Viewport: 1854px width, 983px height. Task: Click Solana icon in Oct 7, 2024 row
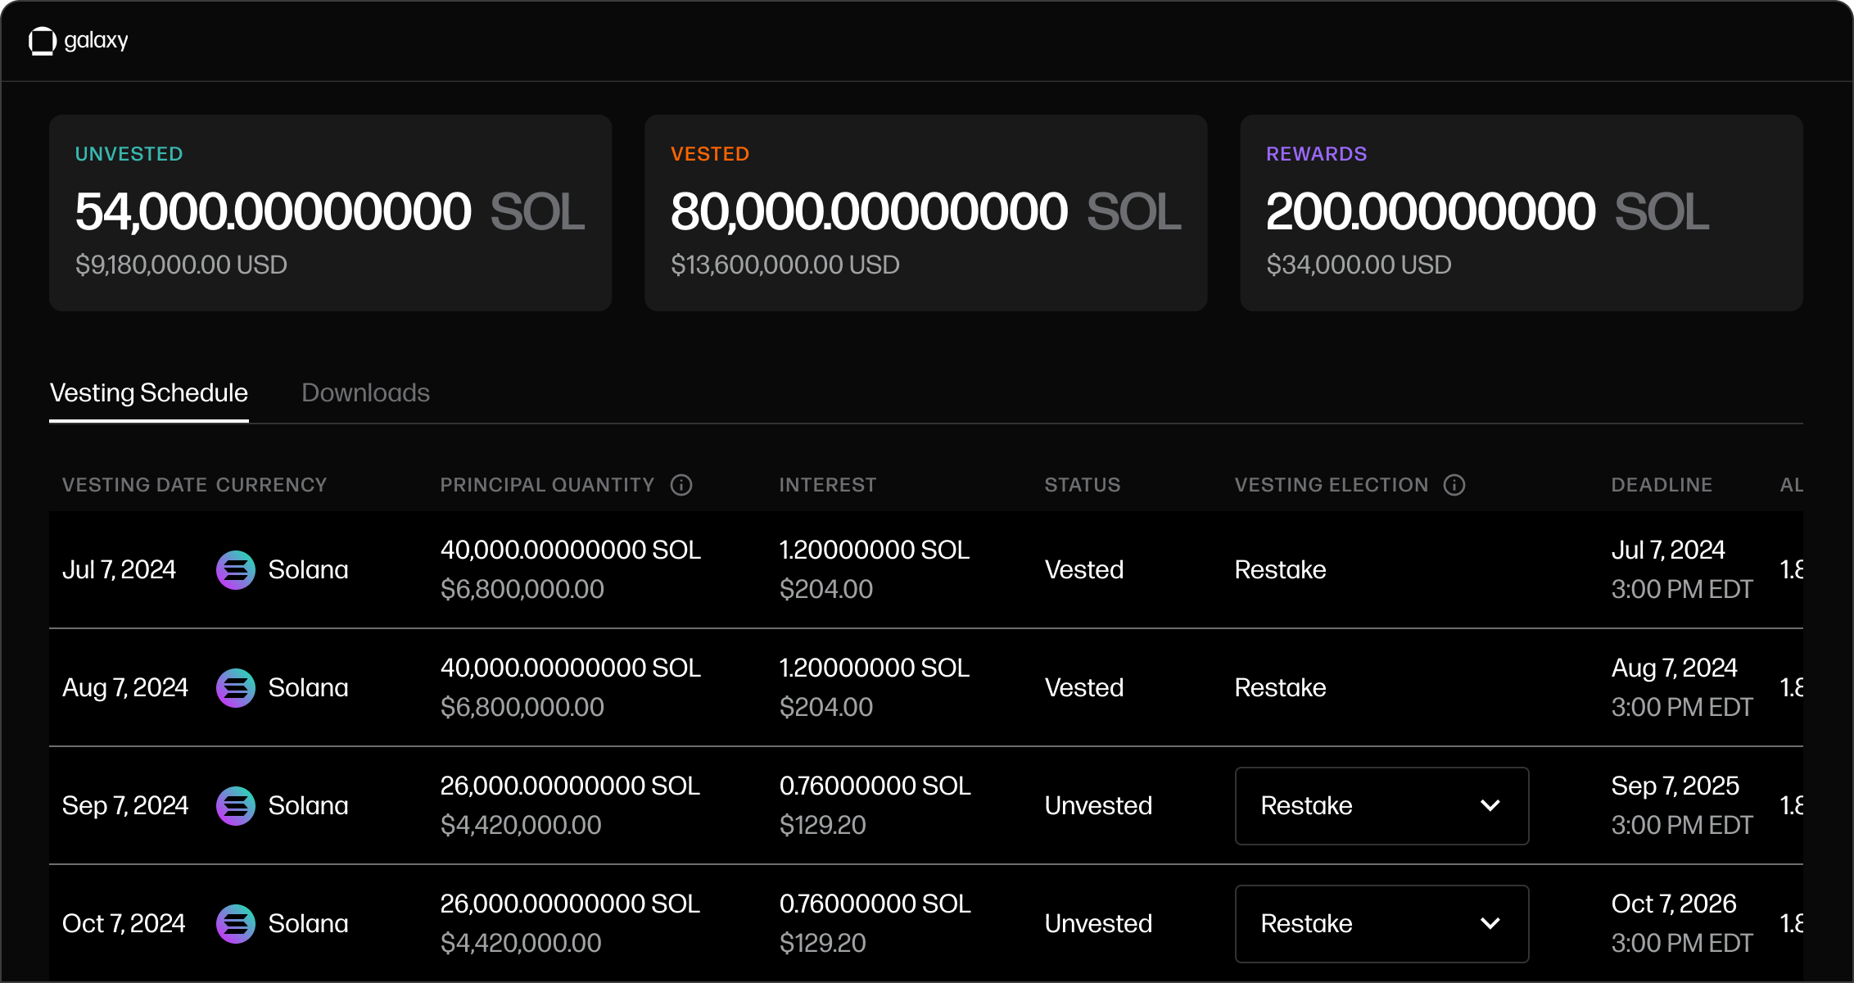(x=236, y=924)
